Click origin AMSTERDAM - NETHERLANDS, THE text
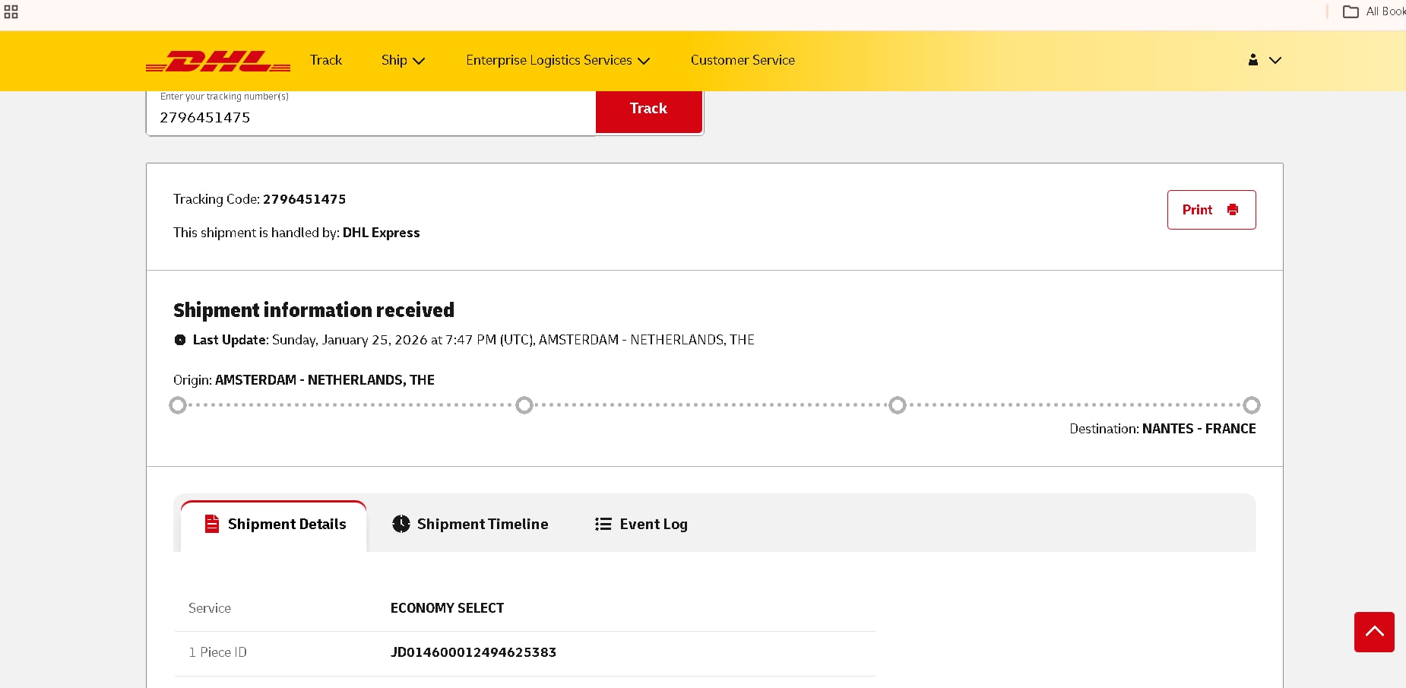This screenshot has height=688, width=1406. click(x=325, y=380)
